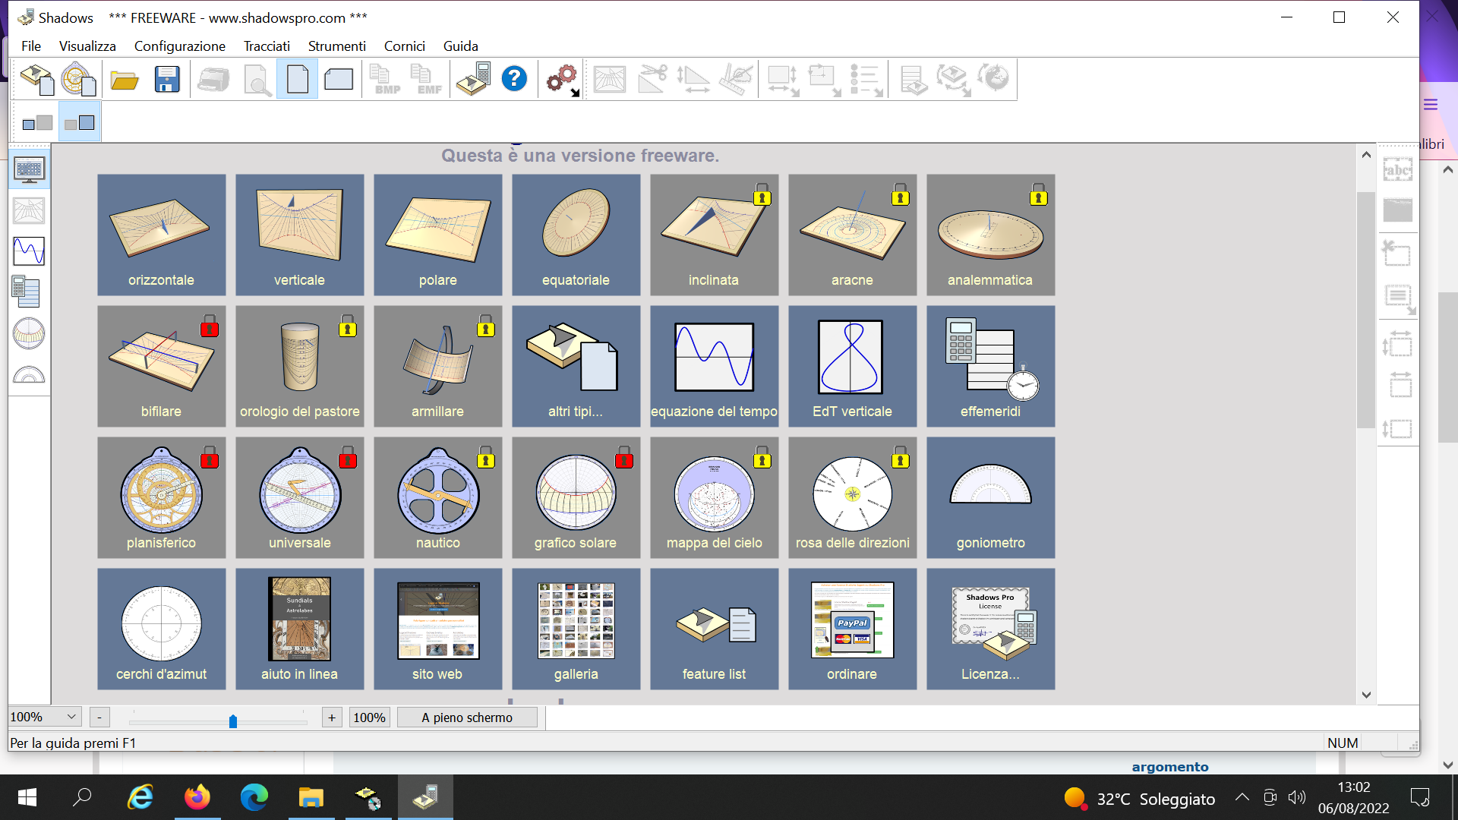
Task: Expand the 100% zoom dropdown
Action: coord(71,717)
